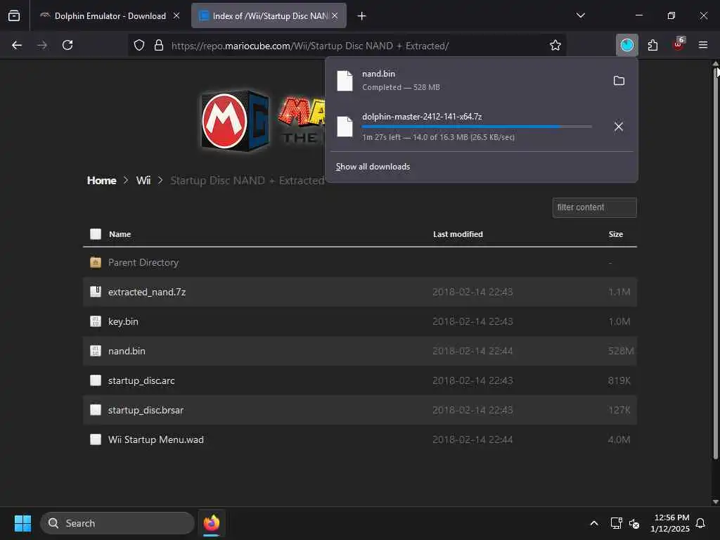Screen dimensions: 720x540
Task: Click startup_disc.arc file icon
Action: pyautogui.click(x=96, y=380)
